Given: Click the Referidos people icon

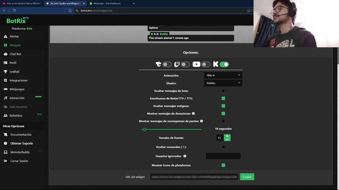Looking at the screenshot, I should (x=5, y=116).
